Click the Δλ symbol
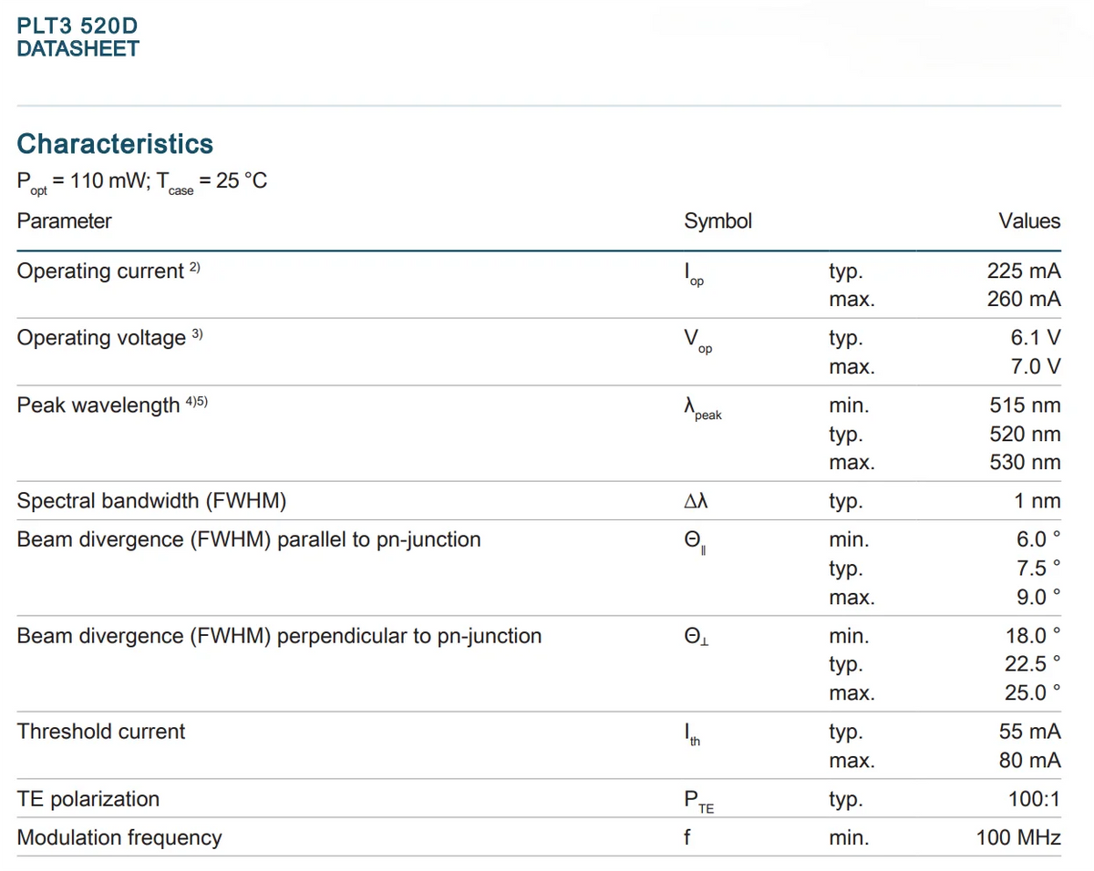The image size is (1094, 871). [x=696, y=501]
